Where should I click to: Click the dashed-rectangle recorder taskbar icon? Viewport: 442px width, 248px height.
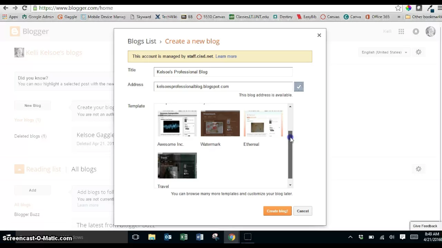point(248,237)
